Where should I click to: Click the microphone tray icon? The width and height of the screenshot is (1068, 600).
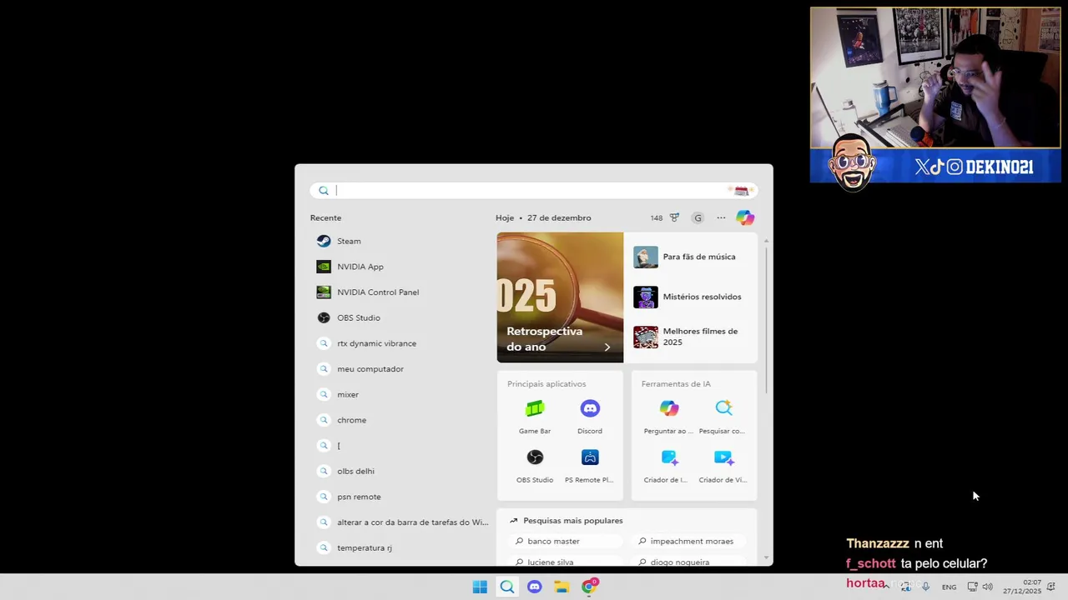[x=925, y=587]
